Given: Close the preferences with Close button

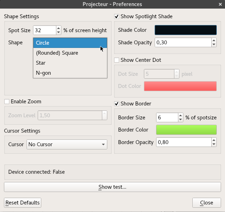Looking at the screenshot, I should (207, 203).
